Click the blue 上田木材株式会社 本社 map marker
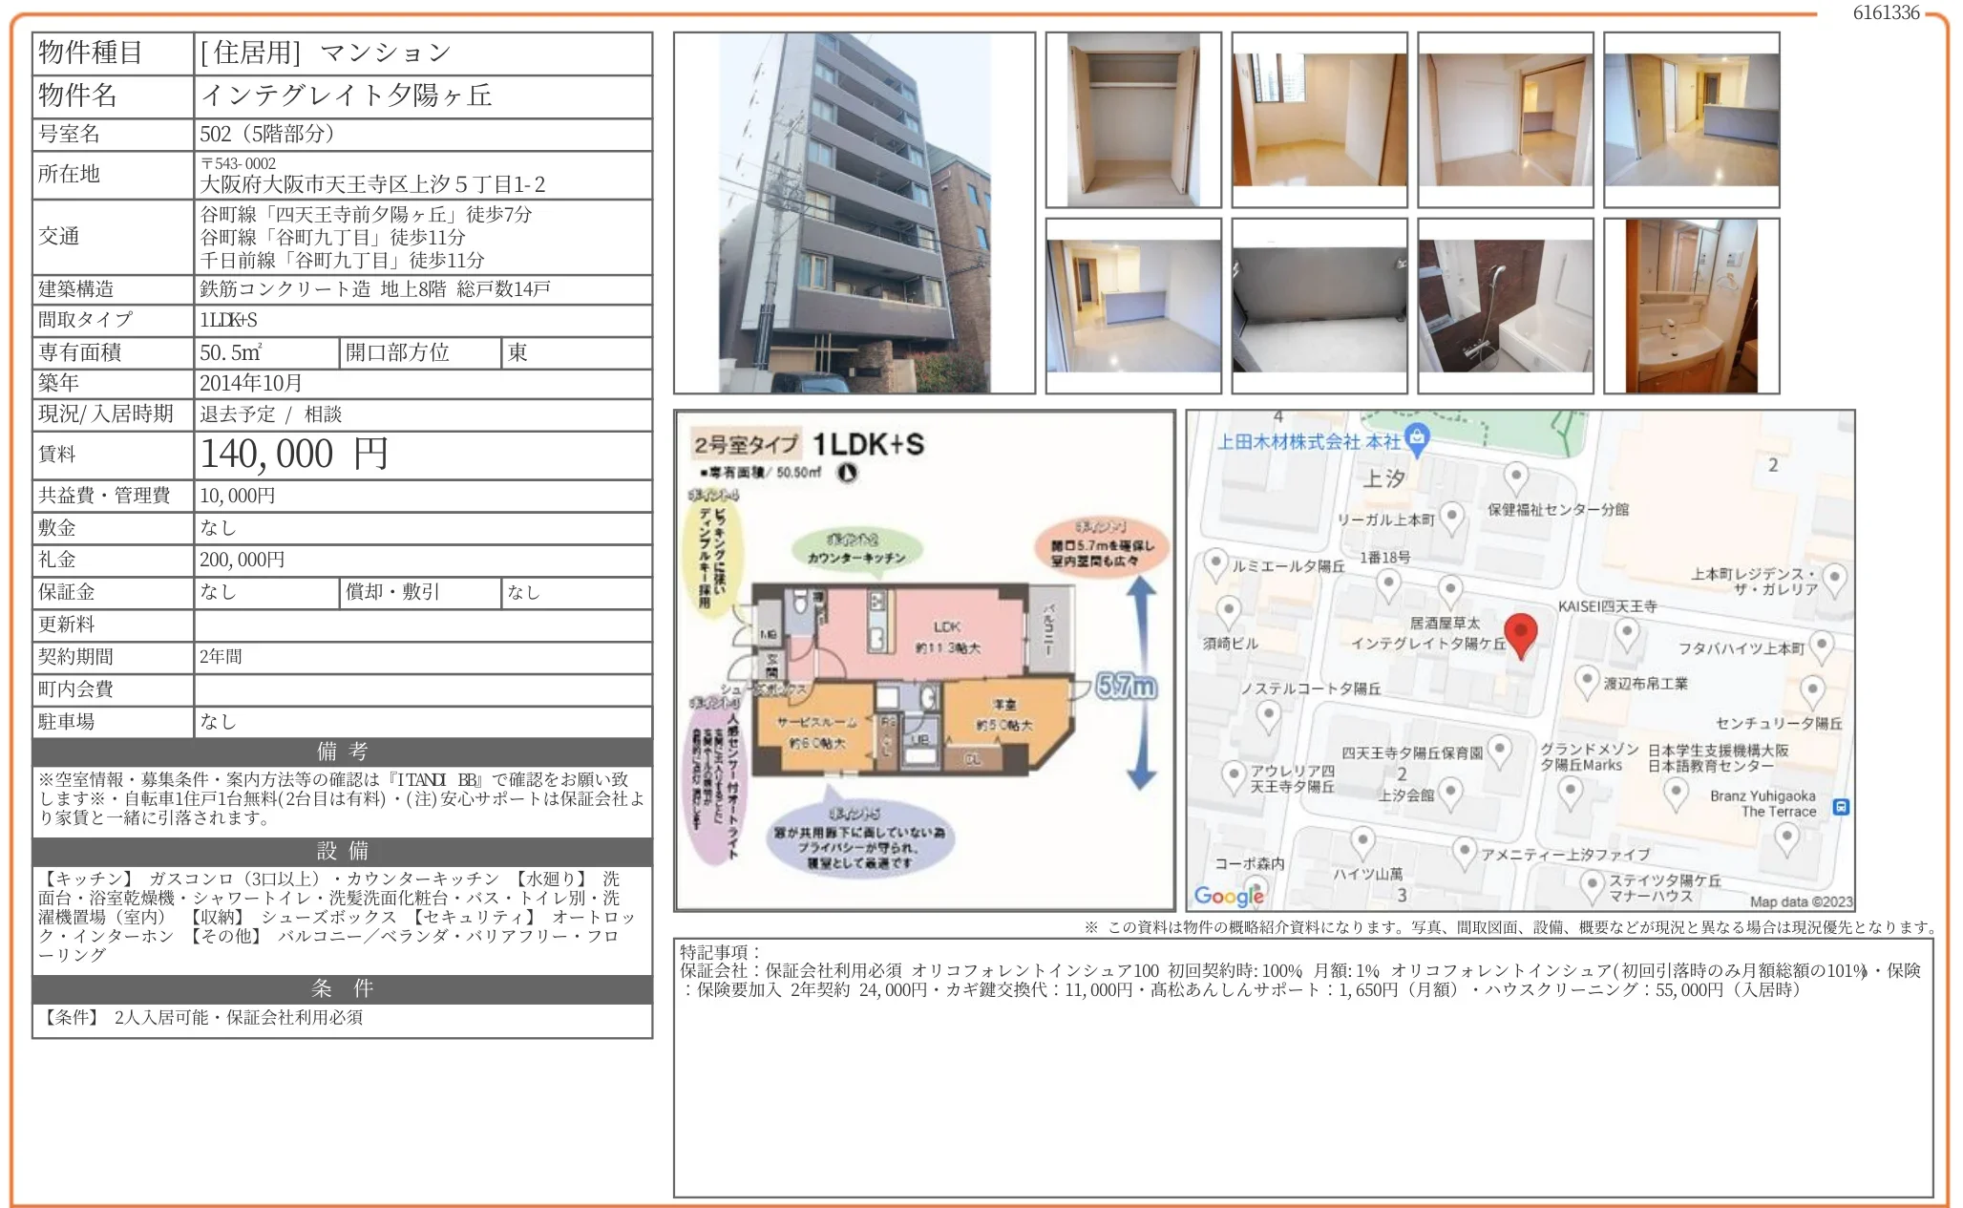This screenshot has height=1208, width=1963. point(1418,438)
